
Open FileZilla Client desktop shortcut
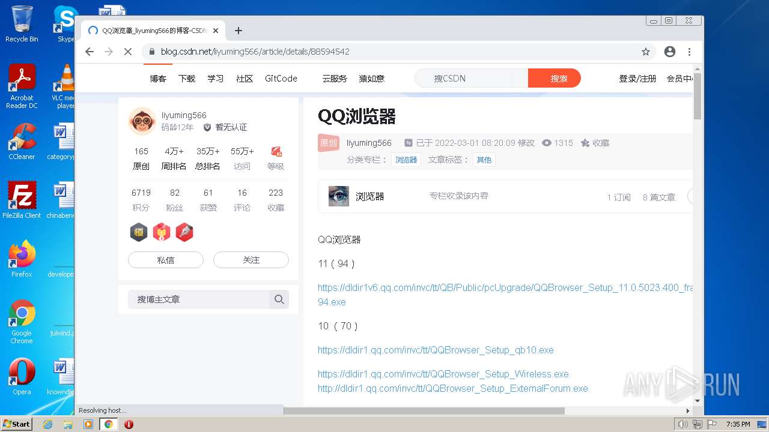(x=22, y=200)
